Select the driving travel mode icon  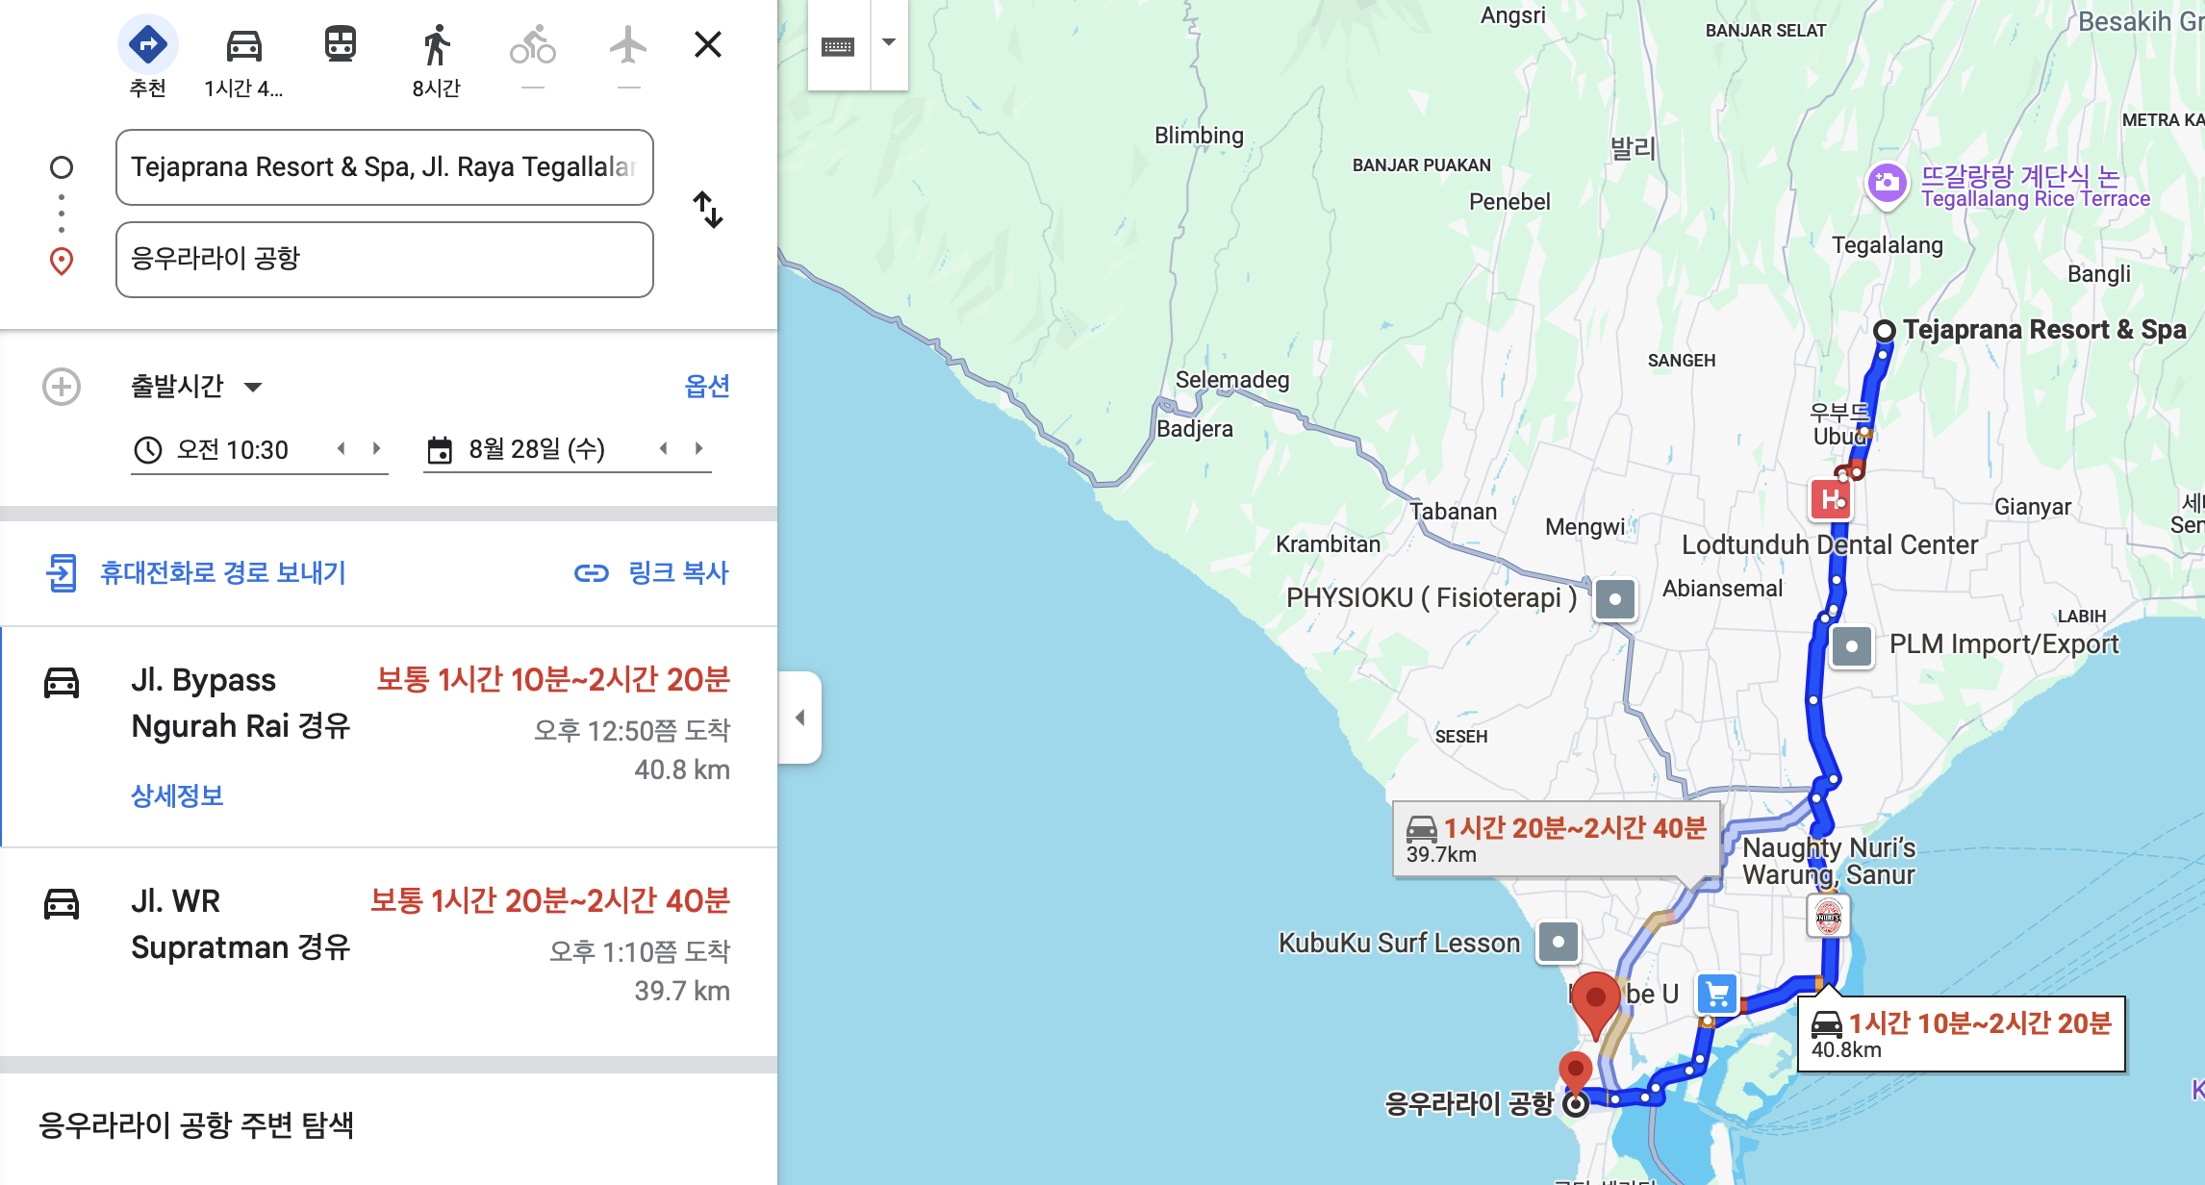(243, 45)
